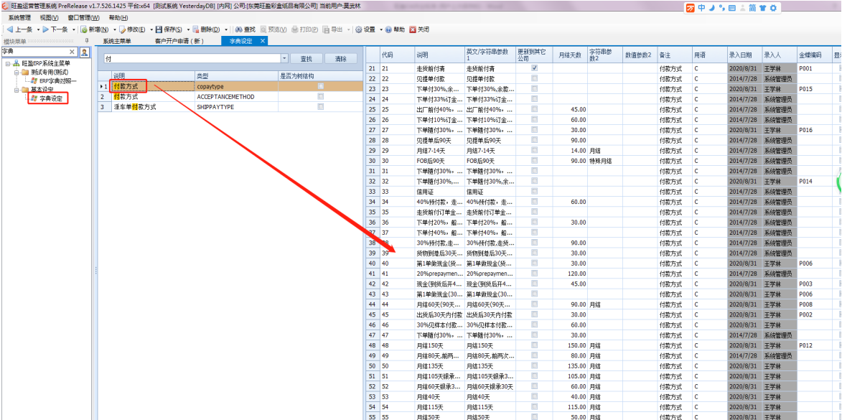842x420 pixels.
Task: Check 更新到其它公司 for row 22 见提单付款
Action: pyautogui.click(x=534, y=78)
